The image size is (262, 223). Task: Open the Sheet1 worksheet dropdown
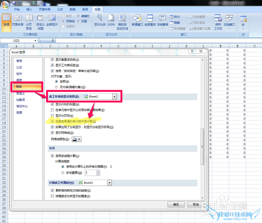click(114, 96)
